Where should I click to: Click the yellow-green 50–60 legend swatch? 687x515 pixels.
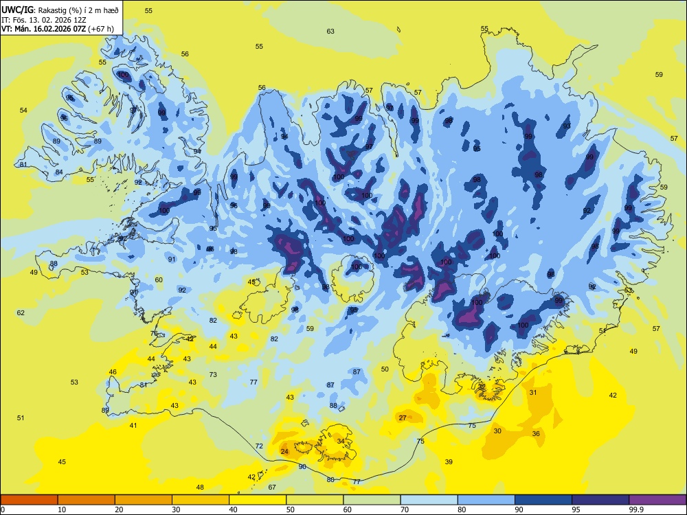click(315, 500)
